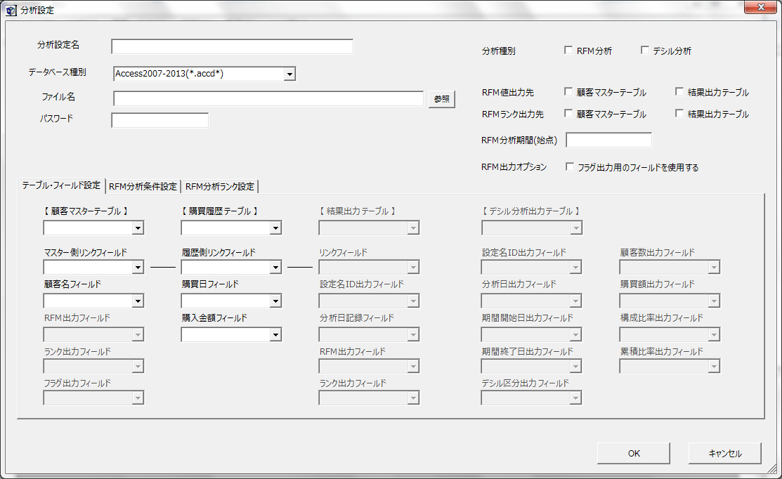Image resolution: width=782 pixels, height=479 pixels.
Task: Expand the 顧客マスターテーブル combo box
Action: click(138, 228)
